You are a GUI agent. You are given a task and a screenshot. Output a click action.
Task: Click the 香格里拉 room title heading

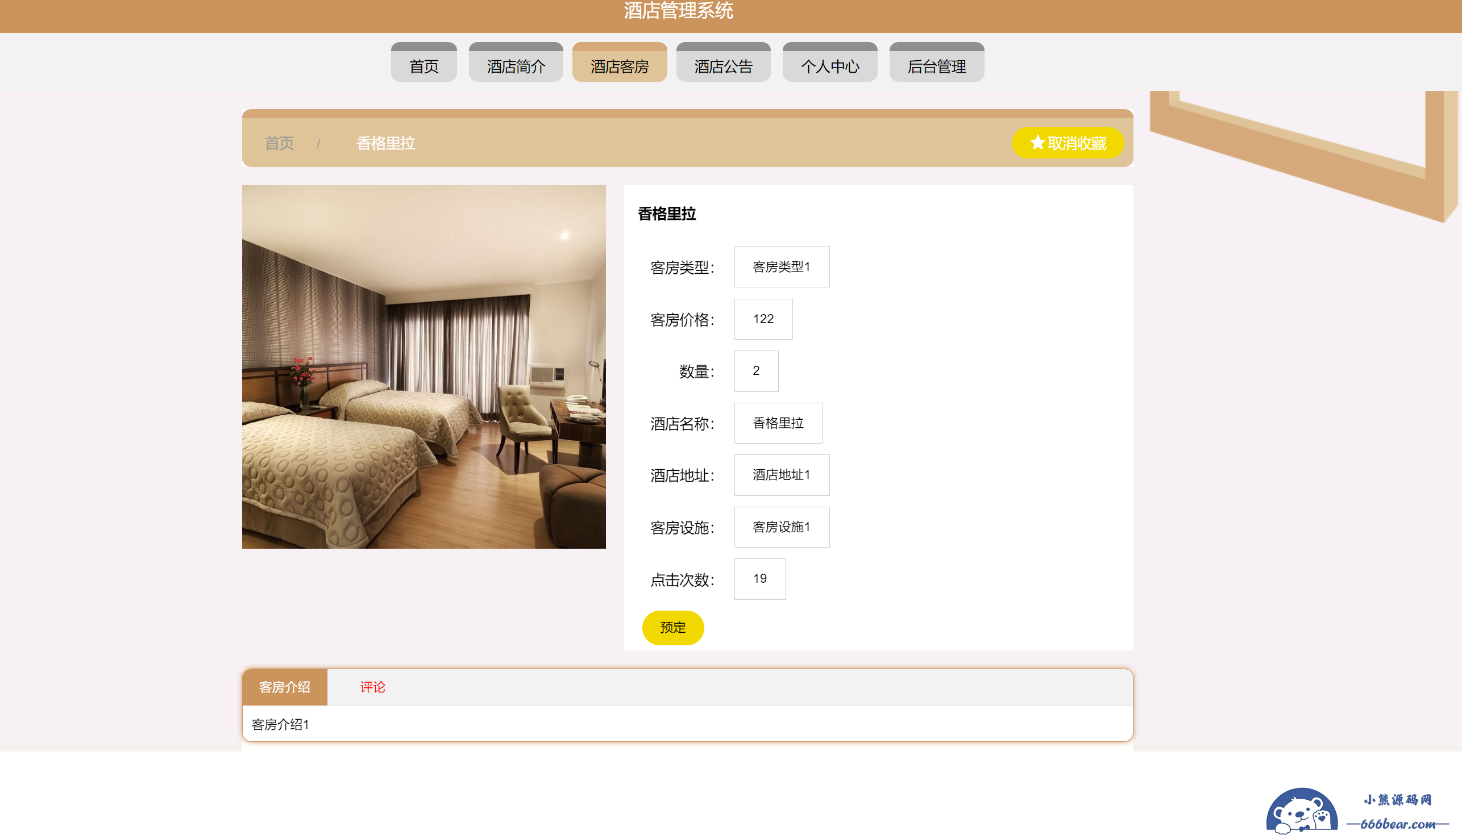[667, 214]
